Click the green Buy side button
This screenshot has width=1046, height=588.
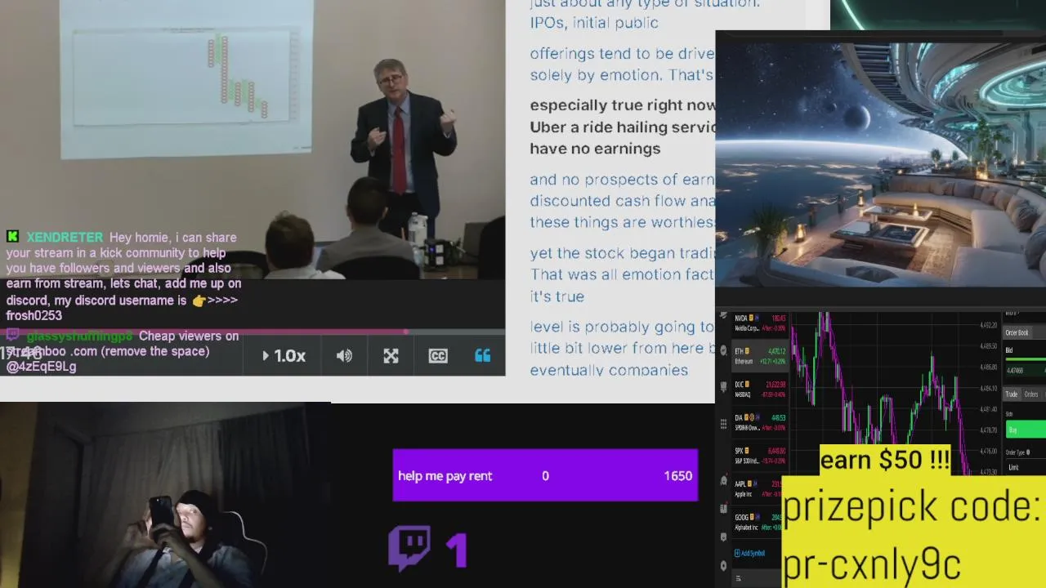tap(1026, 430)
